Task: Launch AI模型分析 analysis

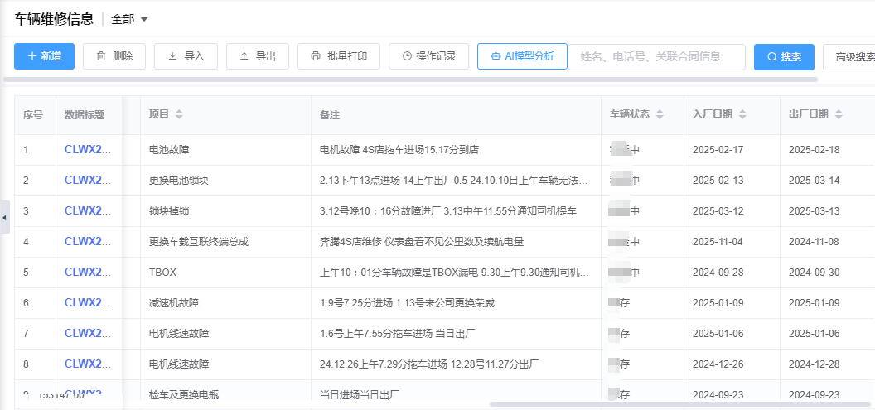Action: click(522, 56)
